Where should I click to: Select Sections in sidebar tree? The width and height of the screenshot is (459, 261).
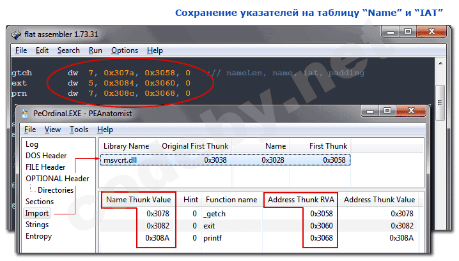40,202
